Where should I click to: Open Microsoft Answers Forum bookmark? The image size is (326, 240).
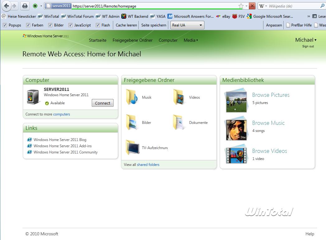pos(190,16)
